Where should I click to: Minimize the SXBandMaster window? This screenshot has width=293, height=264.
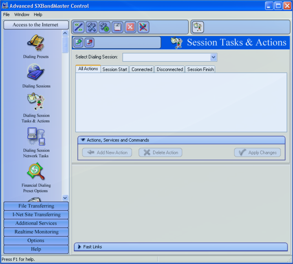point(269,6)
